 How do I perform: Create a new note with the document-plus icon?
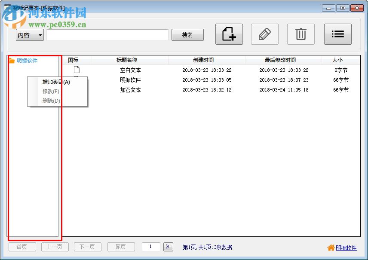pos(229,34)
